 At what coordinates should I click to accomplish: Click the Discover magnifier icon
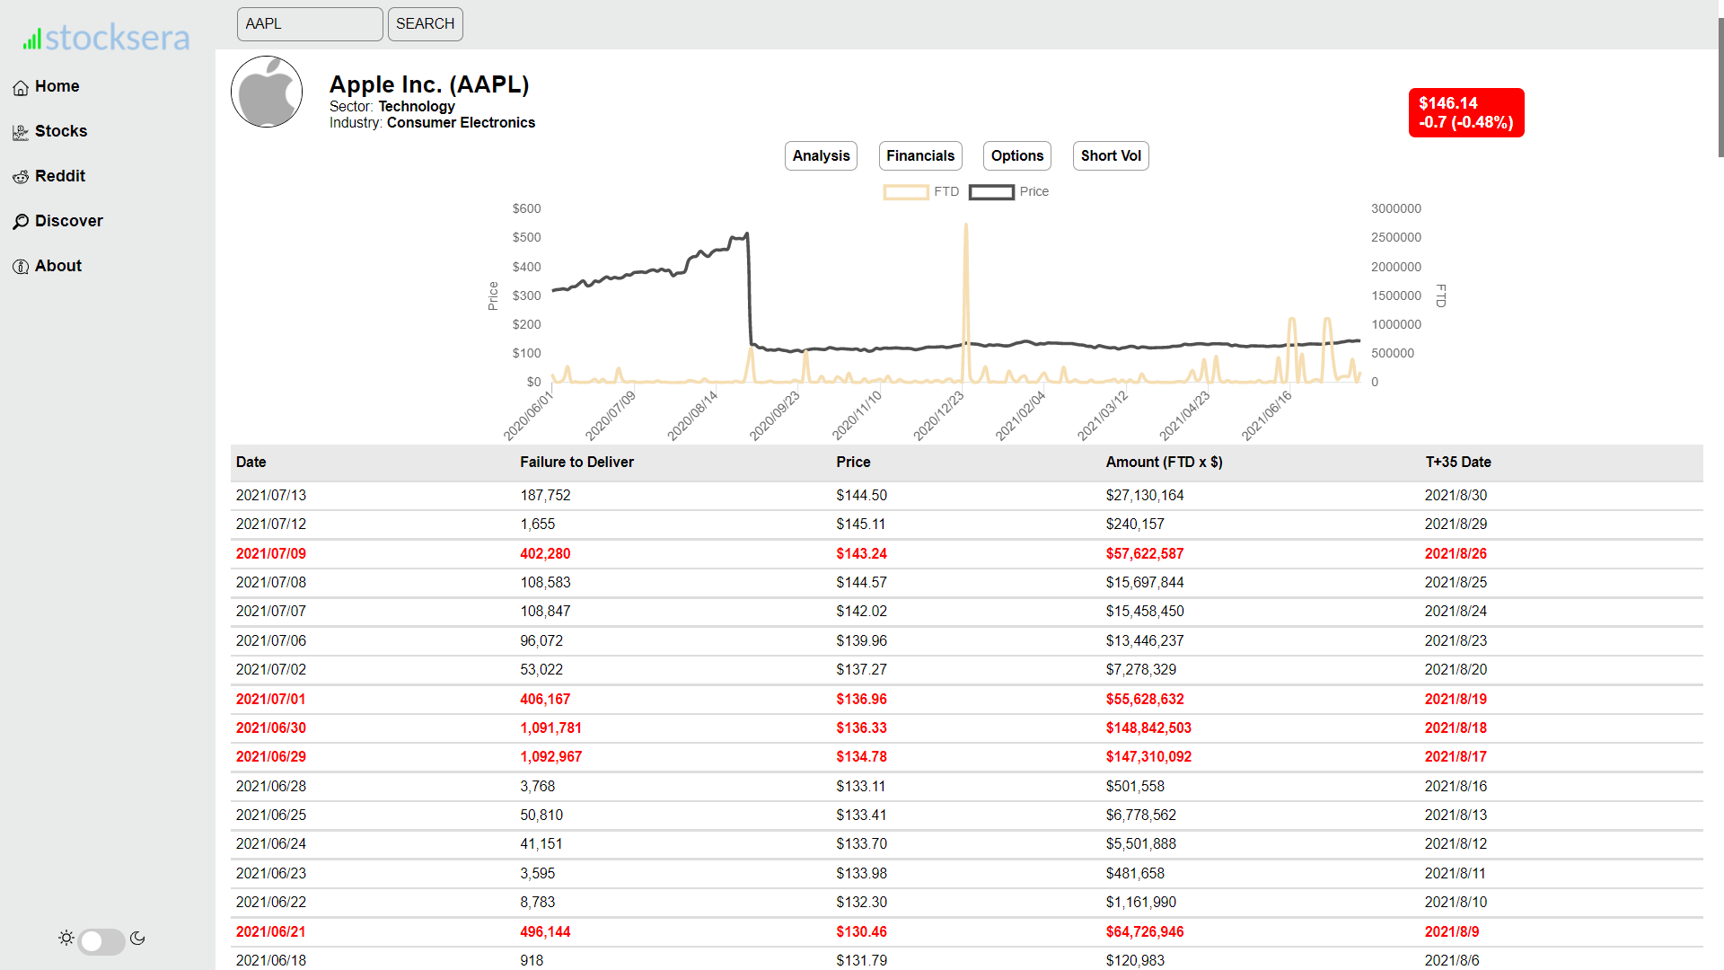point(21,222)
